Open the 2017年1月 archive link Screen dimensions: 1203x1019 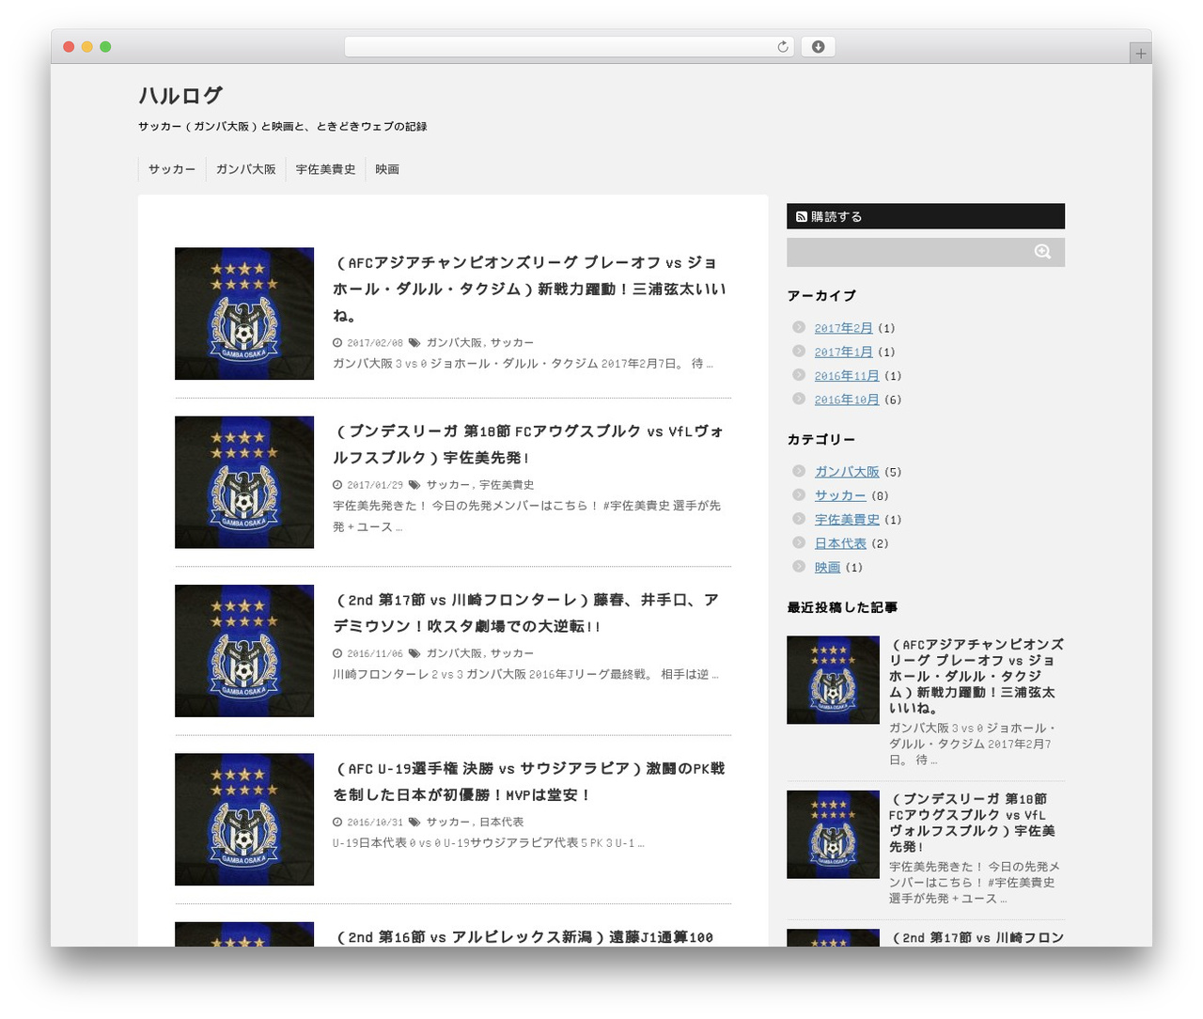tap(844, 352)
